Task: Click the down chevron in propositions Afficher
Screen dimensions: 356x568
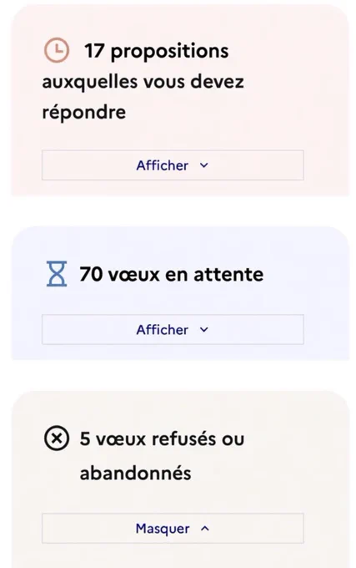Action: pos(204,165)
